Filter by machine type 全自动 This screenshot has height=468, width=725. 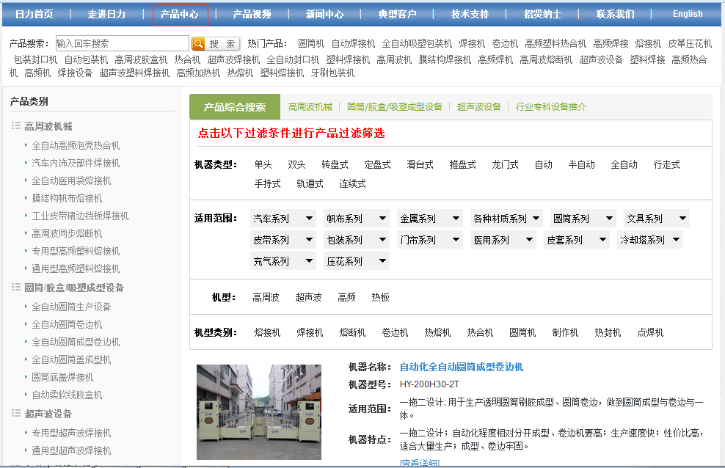pyautogui.click(x=624, y=165)
